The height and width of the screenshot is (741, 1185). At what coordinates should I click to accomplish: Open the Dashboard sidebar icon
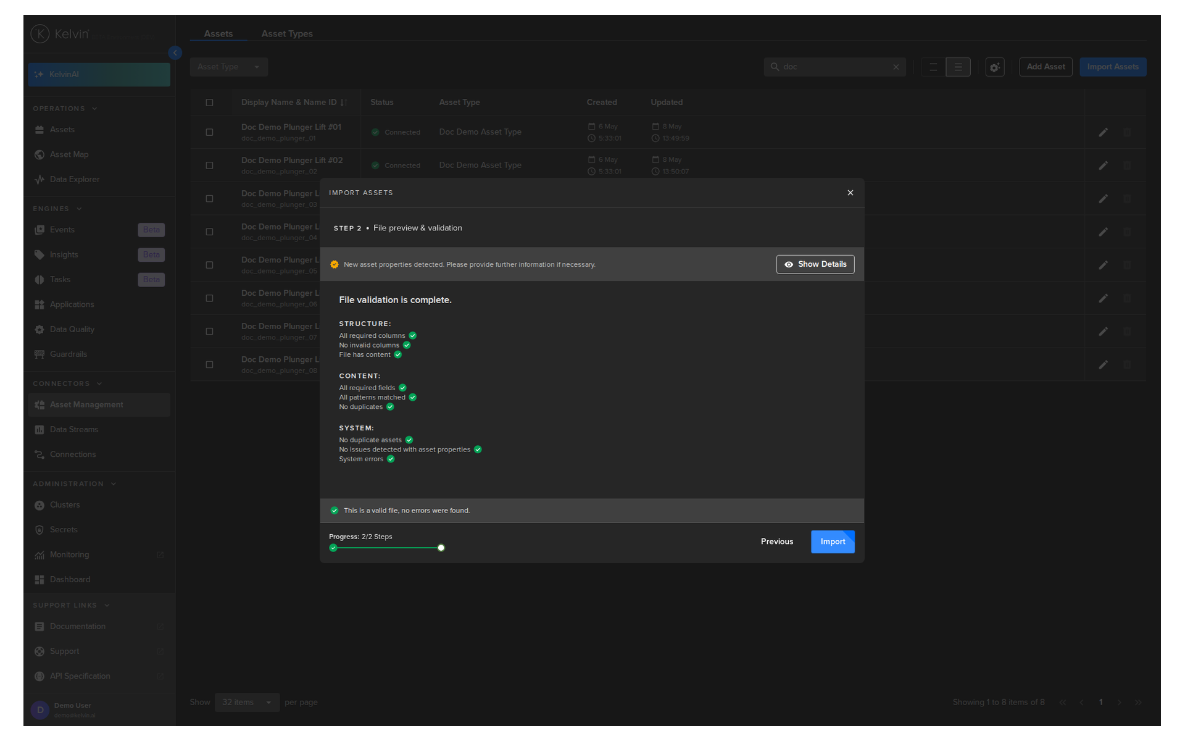[x=39, y=580]
